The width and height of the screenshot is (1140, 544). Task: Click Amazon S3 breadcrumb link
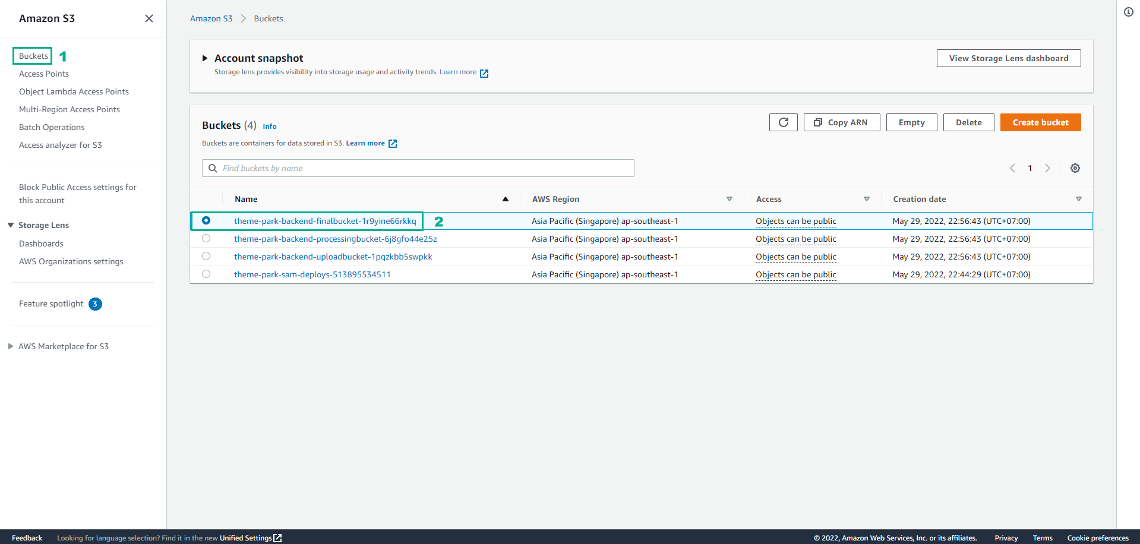point(211,18)
